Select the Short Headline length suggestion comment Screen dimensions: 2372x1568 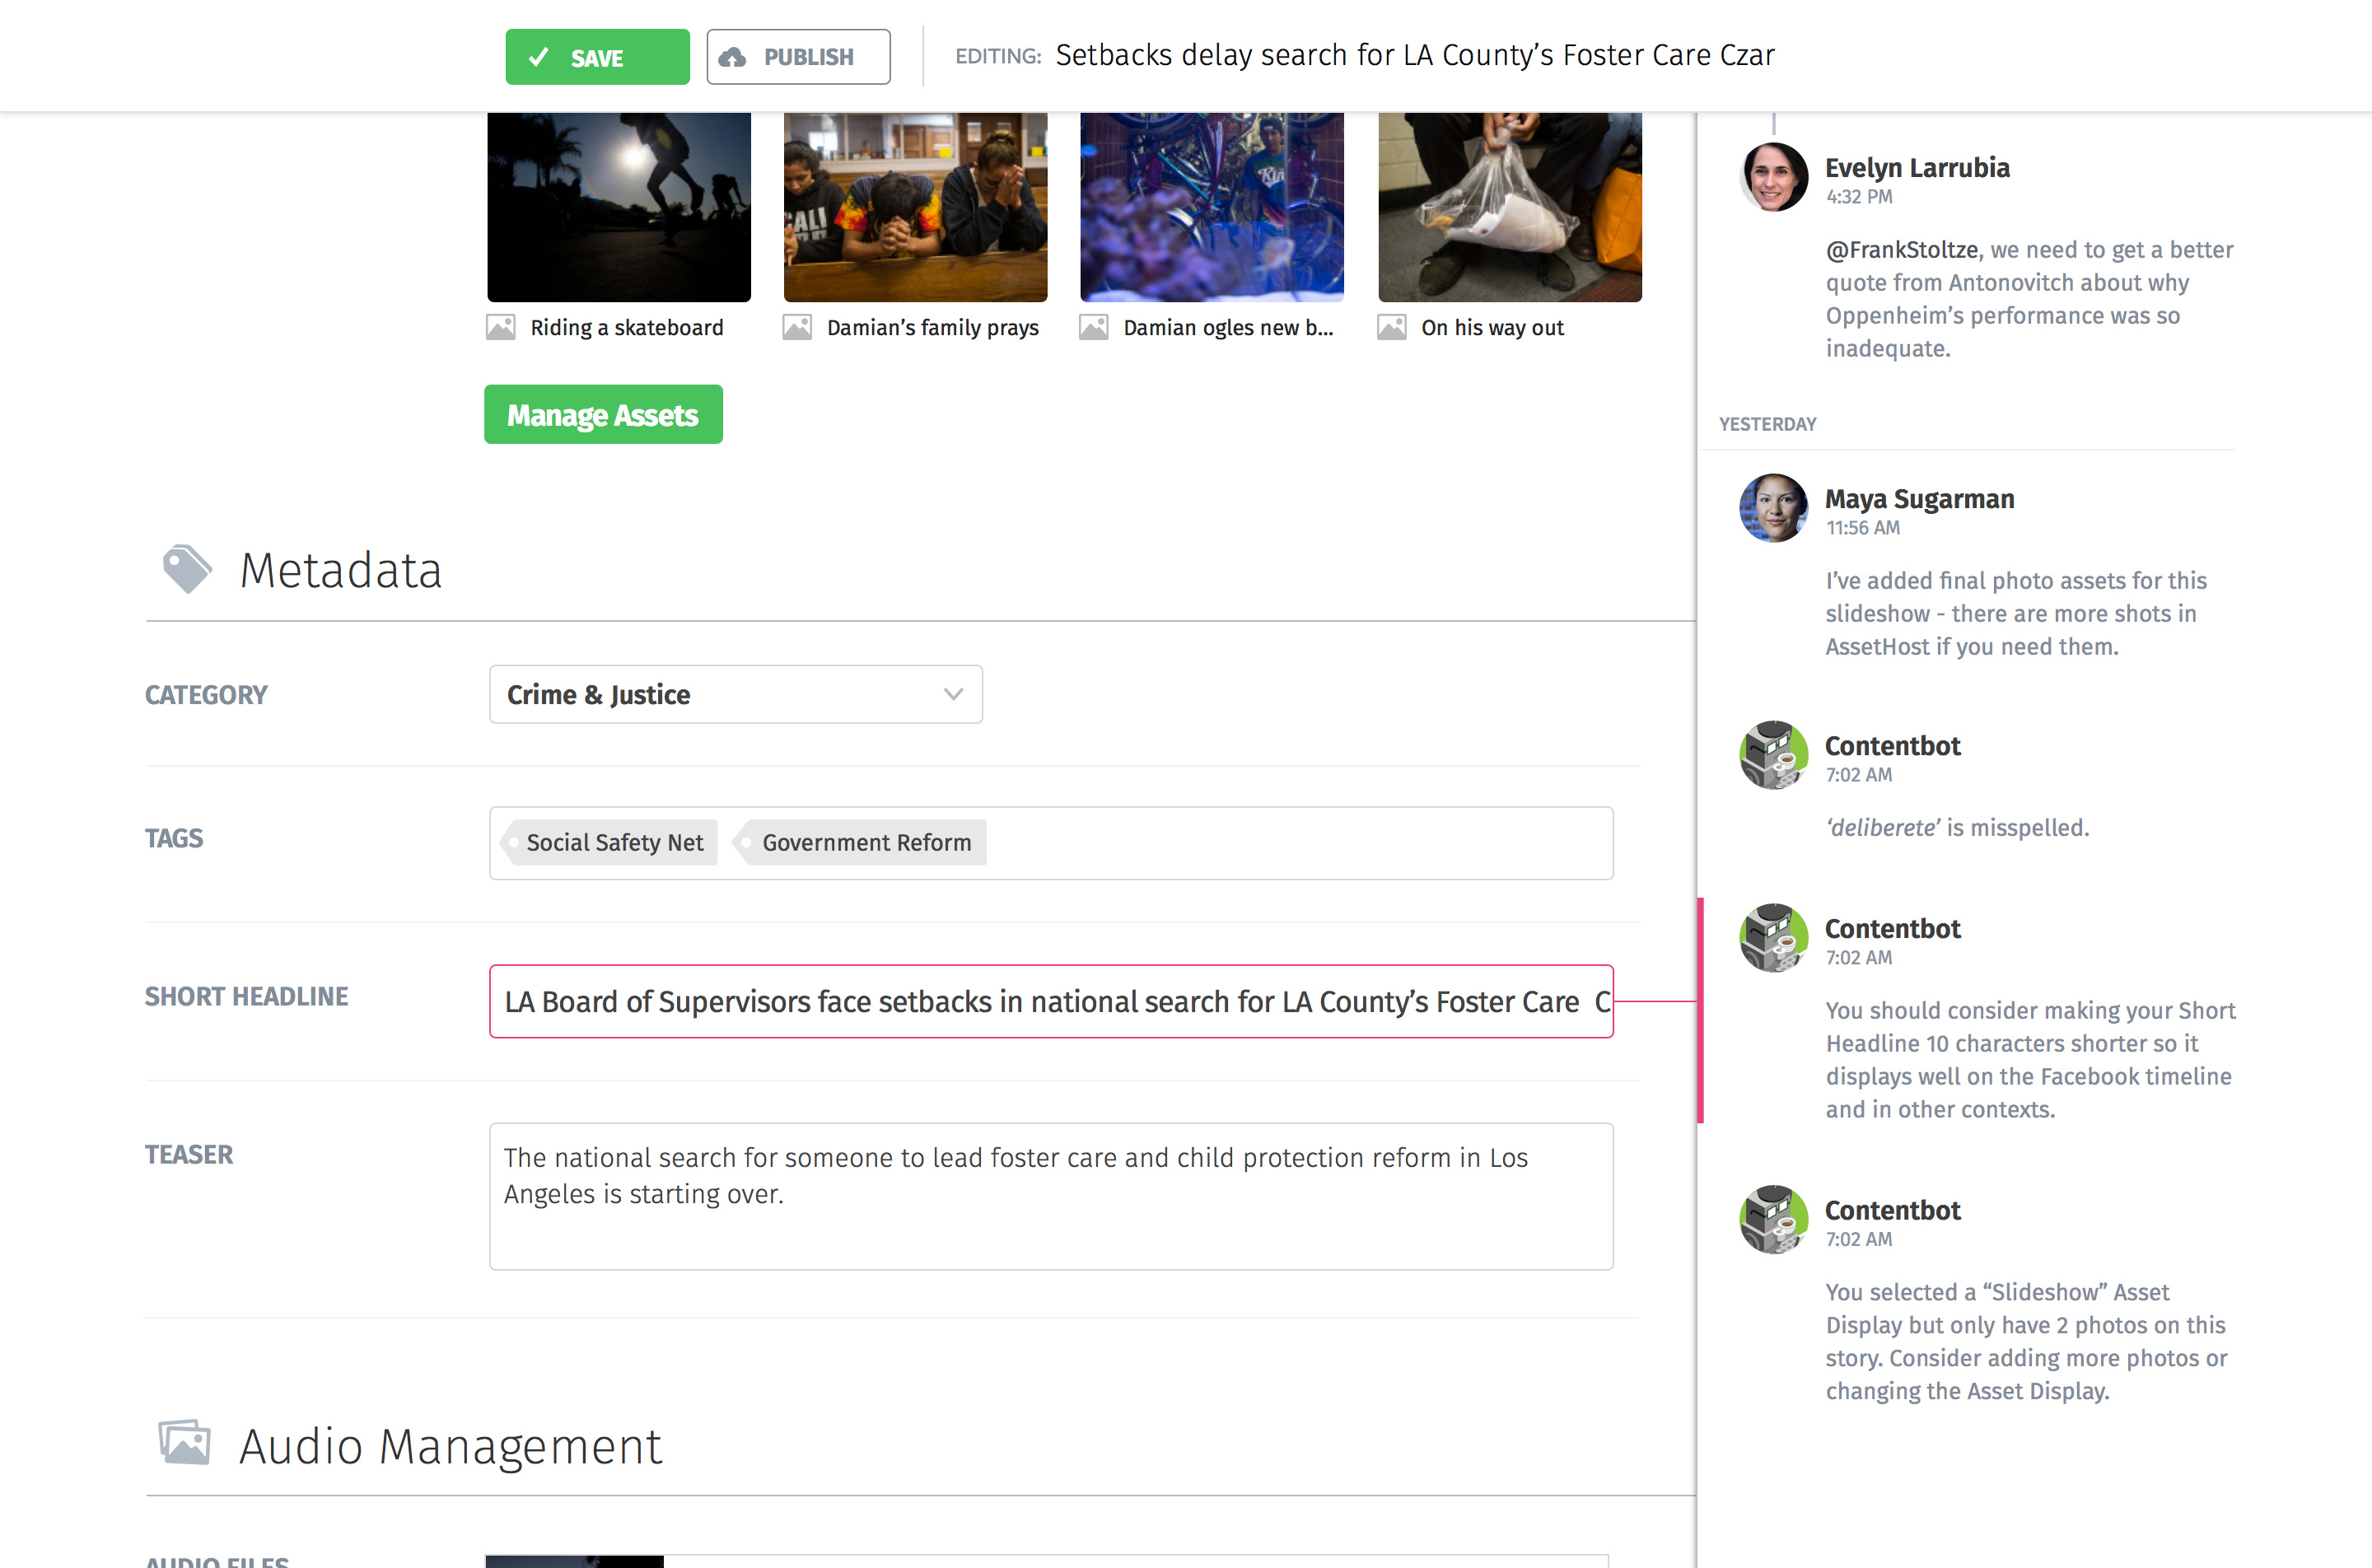coord(2030,1060)
